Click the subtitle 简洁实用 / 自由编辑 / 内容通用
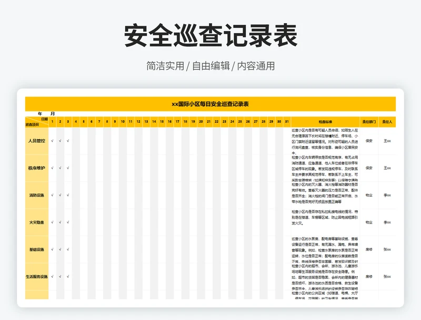 (210, 66)
